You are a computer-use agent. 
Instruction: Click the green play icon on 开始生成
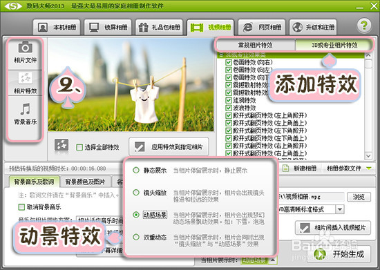pos(320,254)
